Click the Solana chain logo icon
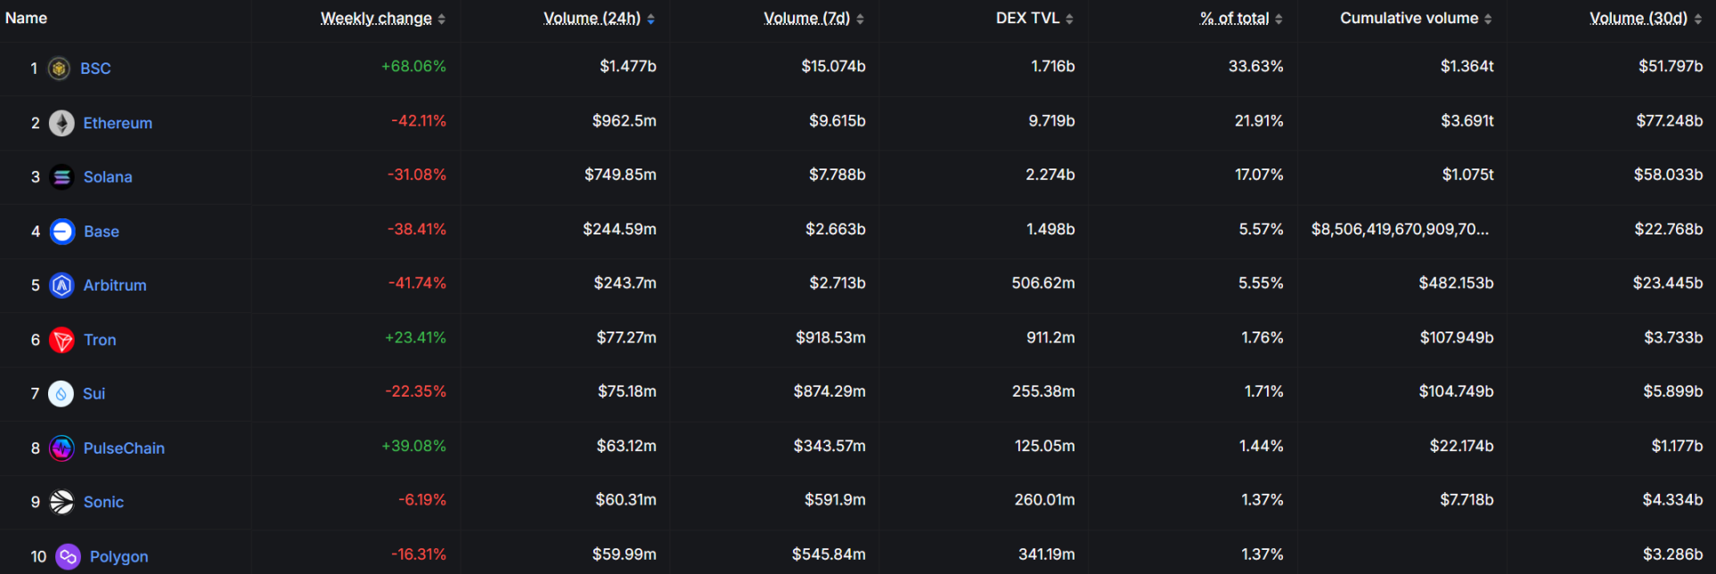 tap(61, 177)
